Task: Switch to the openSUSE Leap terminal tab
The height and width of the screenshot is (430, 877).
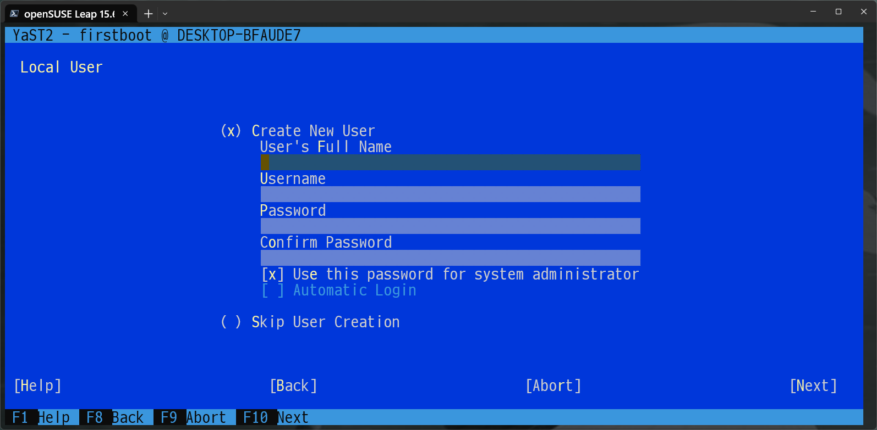Action: pyautogui.click(x=69, y=14)
